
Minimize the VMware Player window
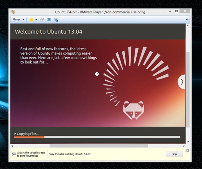tap(170, 12)
